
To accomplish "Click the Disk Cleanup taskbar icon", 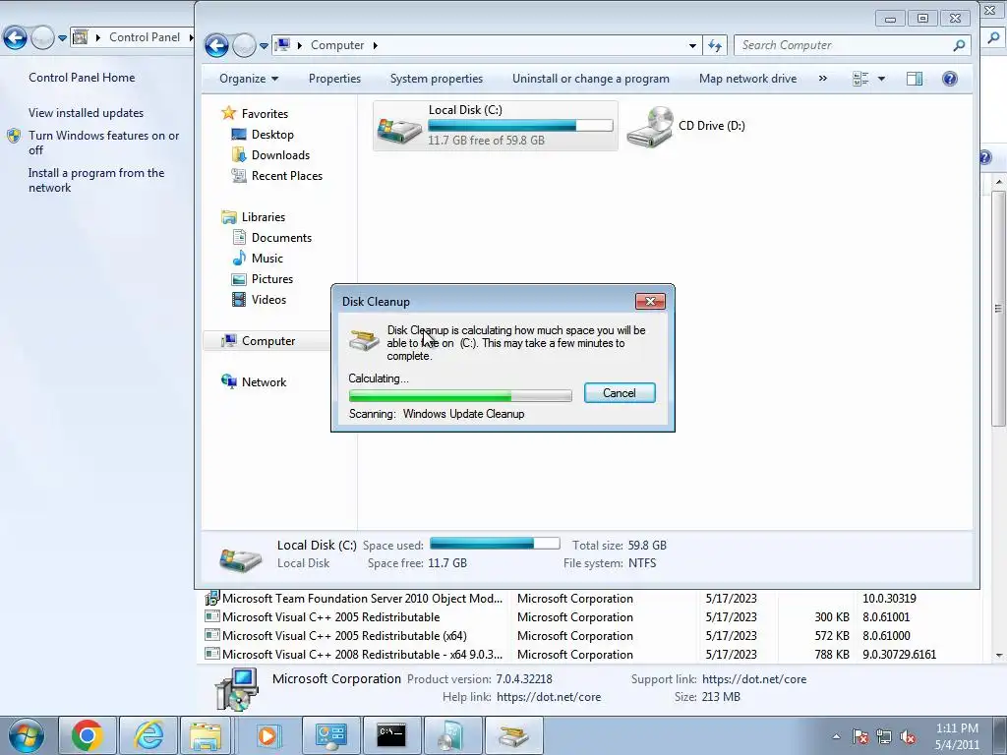I will [513, 735].
